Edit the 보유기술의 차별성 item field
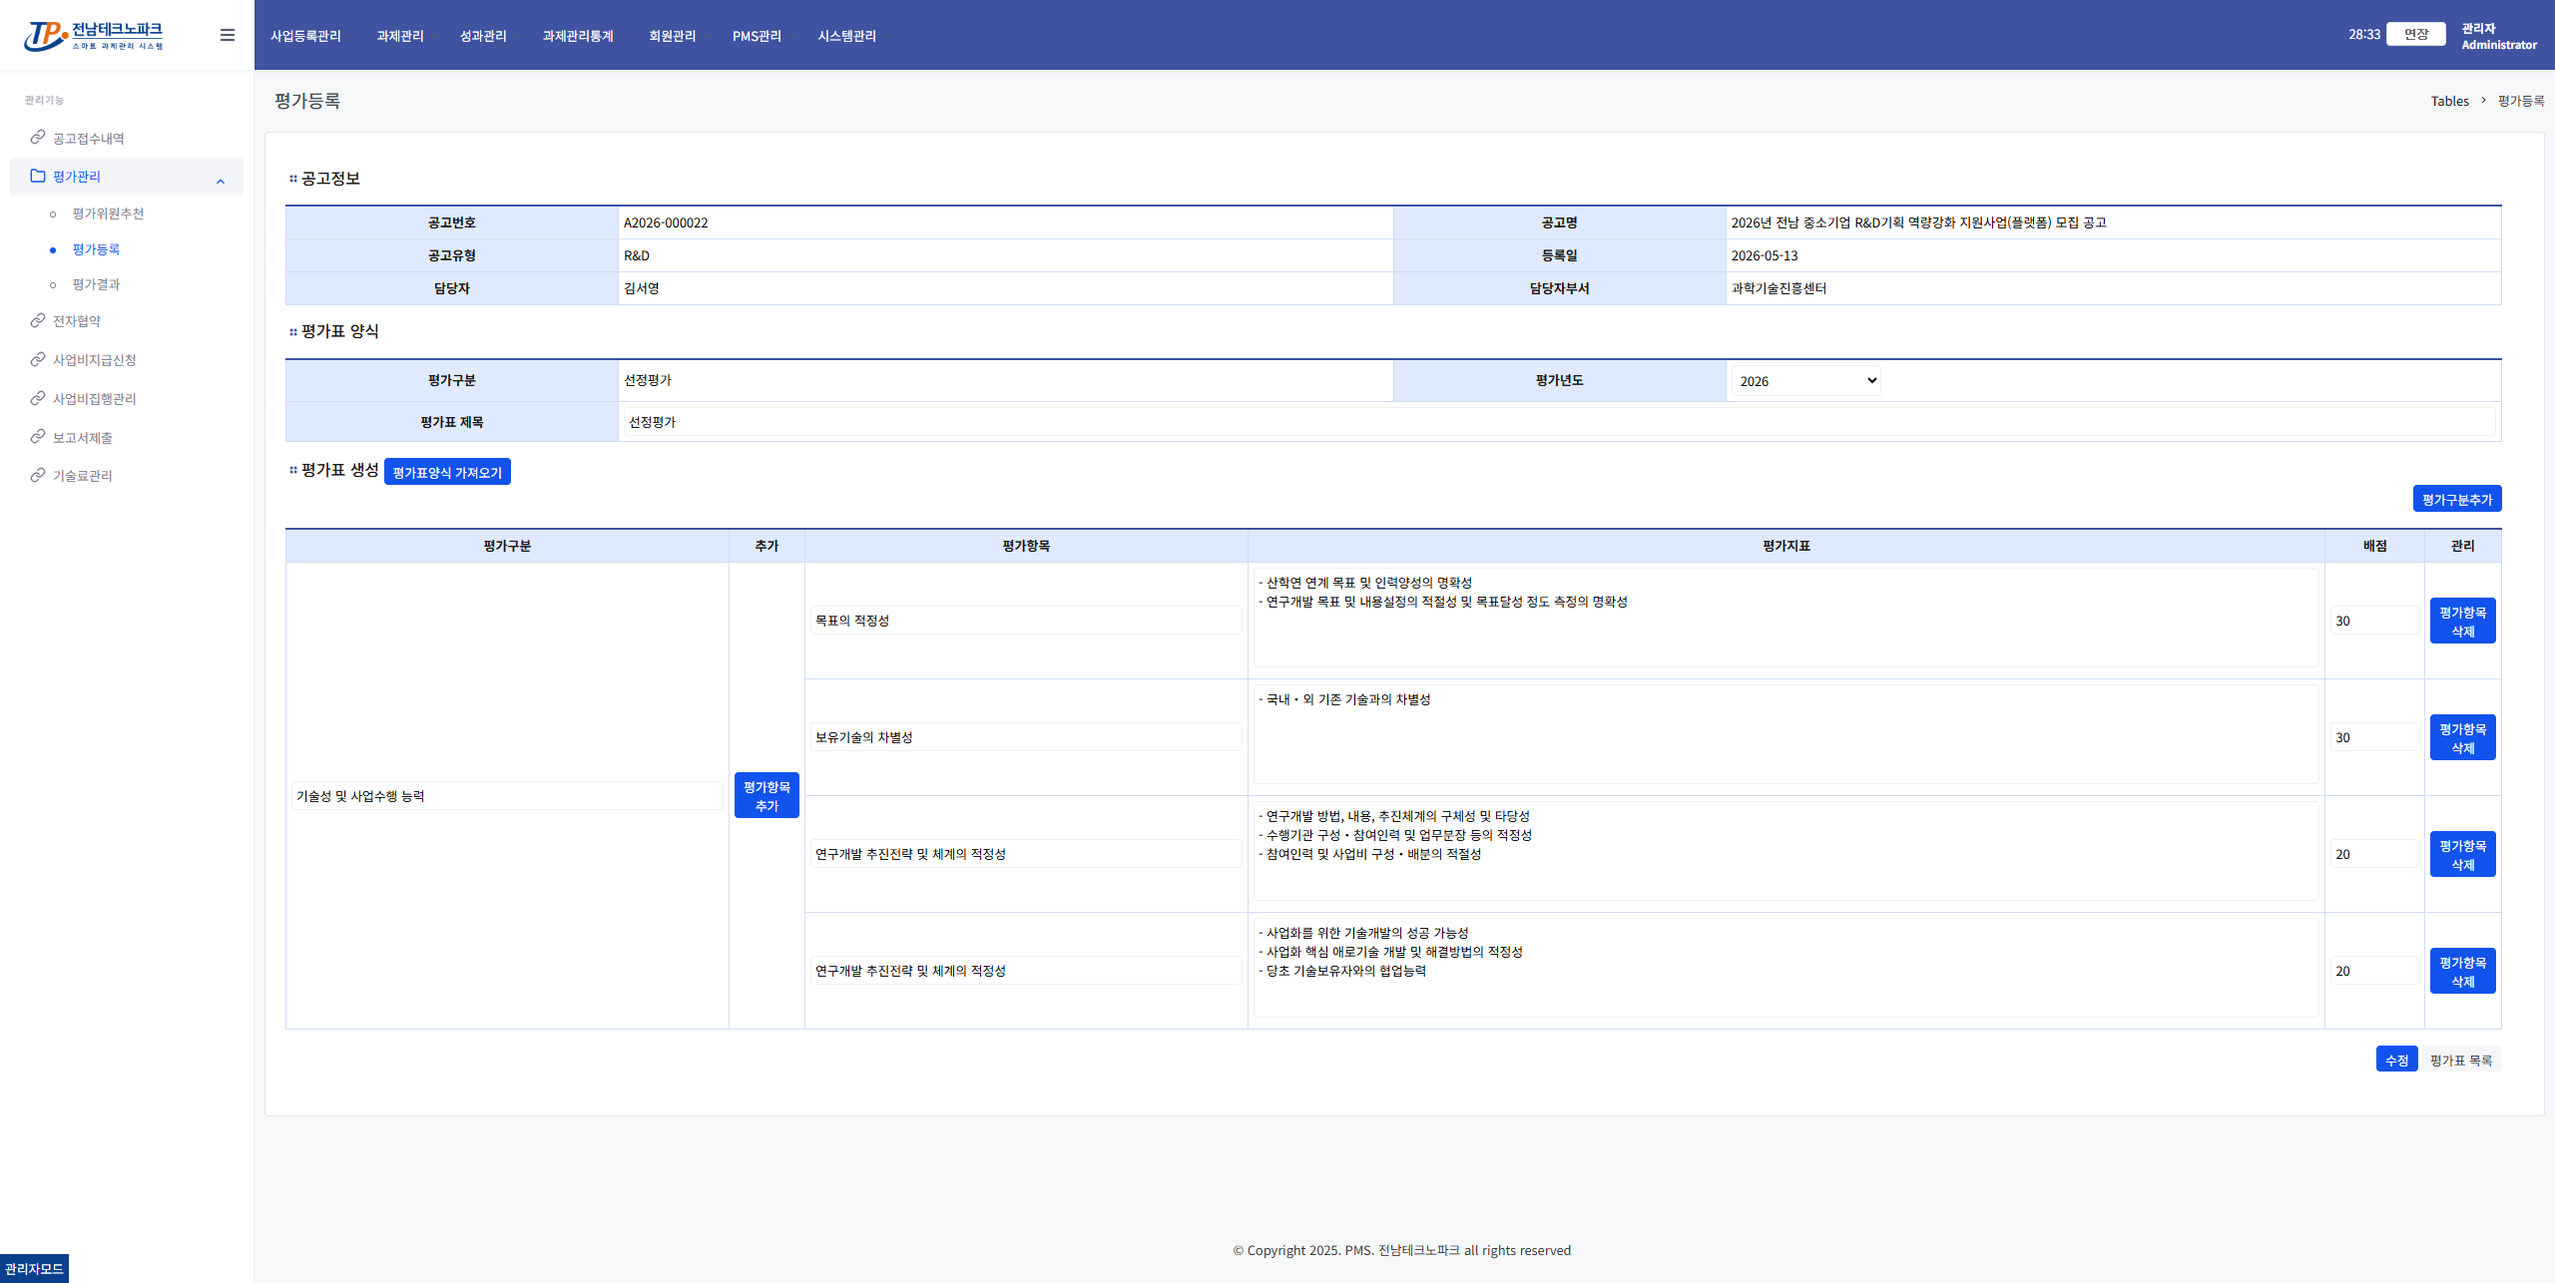 pyautogui.click(x=1026, y=736)
